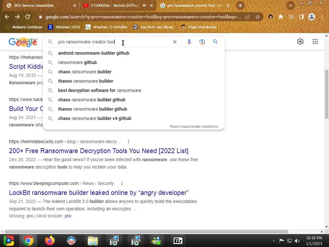Viewport: 329px width, 247px height.
Task: Click Must include pro link
Action: tap(68, 216)
